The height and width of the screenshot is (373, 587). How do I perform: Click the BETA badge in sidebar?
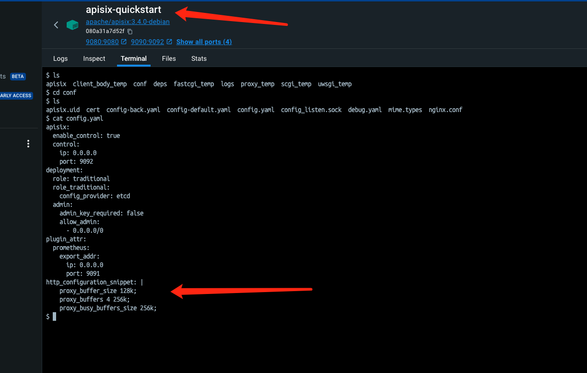point(18,77)
